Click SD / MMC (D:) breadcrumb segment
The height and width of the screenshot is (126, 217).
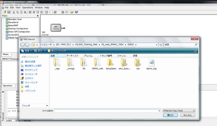point(63,45)
